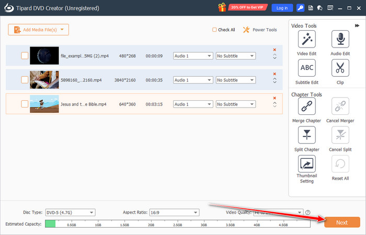The height and width of the screenshot is (235, 366).
Task: Open the Aspect Ratio 16:9 dropdown
Action: [174, 213]
